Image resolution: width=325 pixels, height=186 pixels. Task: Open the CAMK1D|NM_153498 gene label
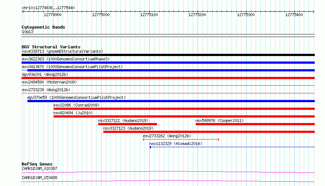39,178
